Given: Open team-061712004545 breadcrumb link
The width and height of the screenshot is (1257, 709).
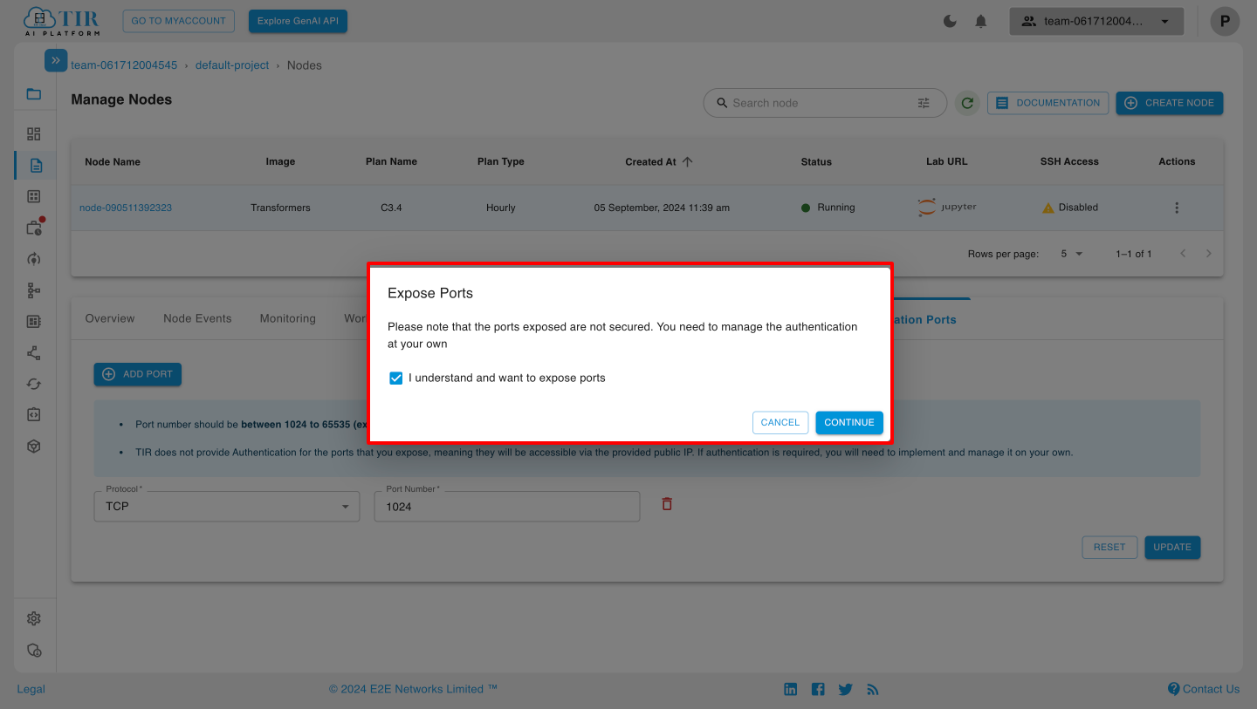Looking at the screenshot, I should pos(124,65).
